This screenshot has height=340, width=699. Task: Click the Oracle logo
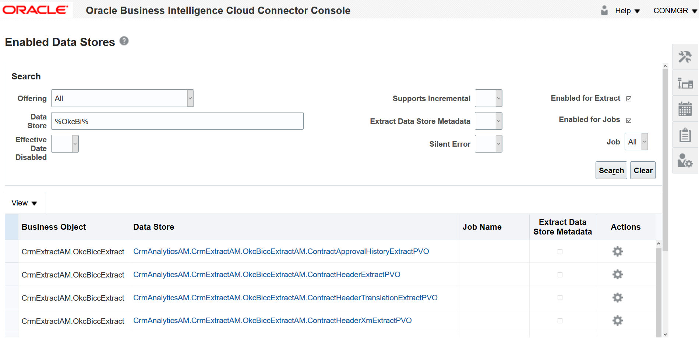click(x=35, y=10)
